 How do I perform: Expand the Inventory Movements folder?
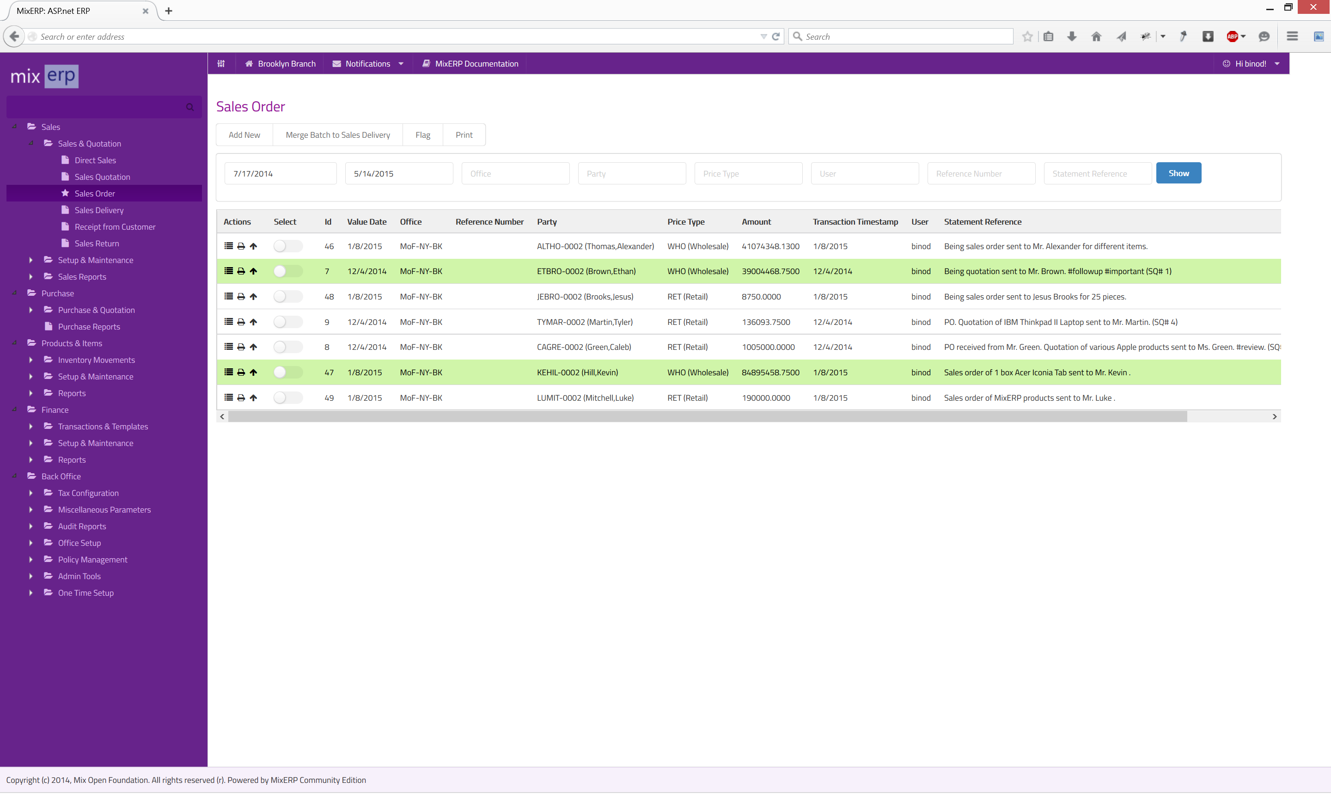31,360
